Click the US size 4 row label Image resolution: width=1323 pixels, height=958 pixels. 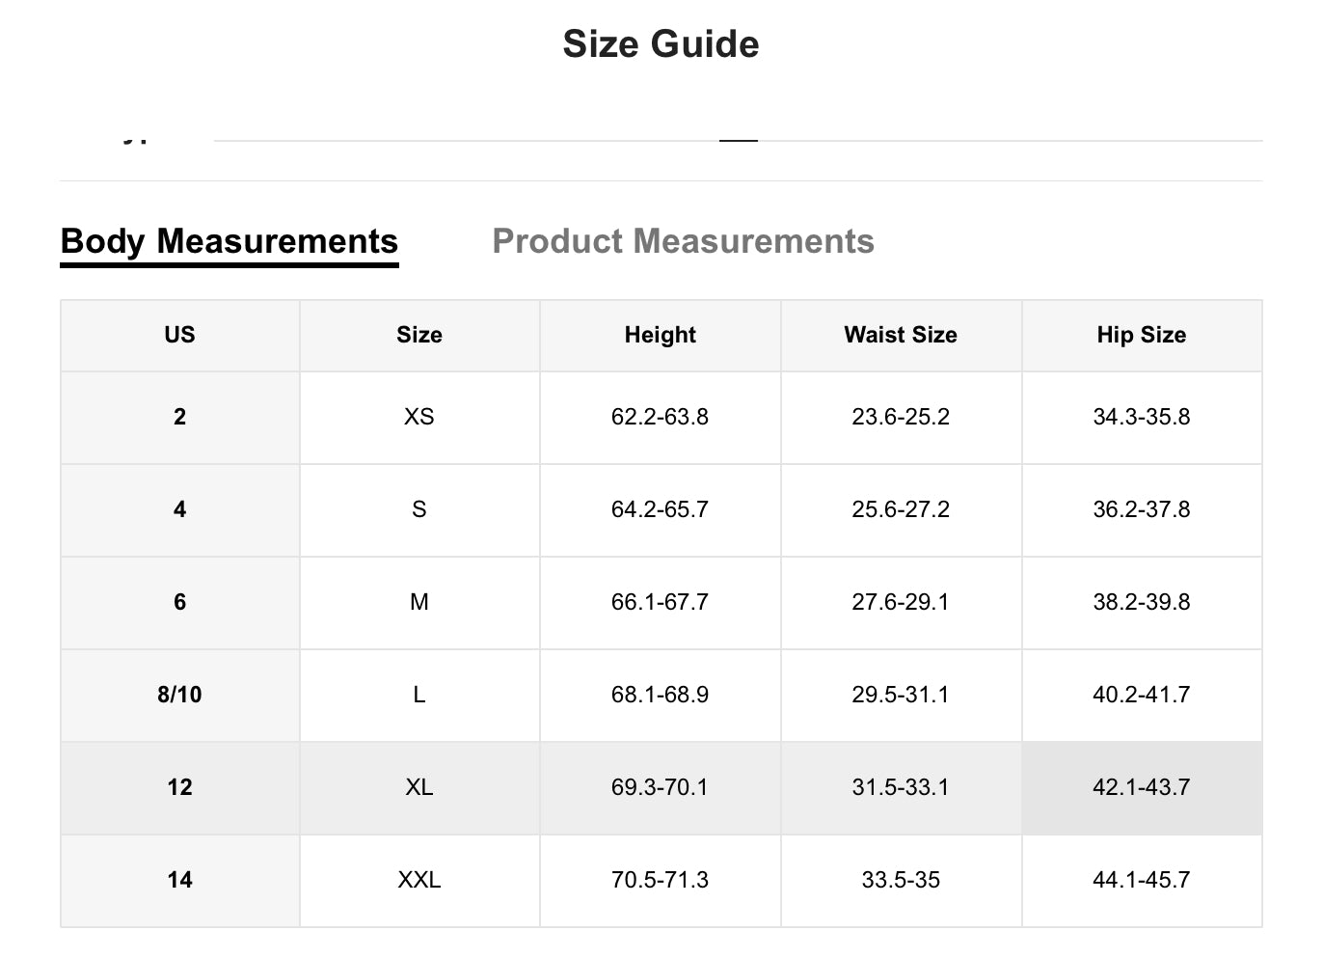click(x=179, y=509)
